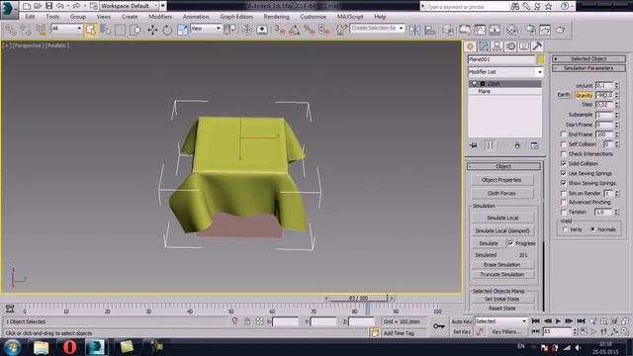Image resolution: width=633 pixels, height=356 pixels.
Task: Activate the Select and Move tool
Action: click(152, 30)
